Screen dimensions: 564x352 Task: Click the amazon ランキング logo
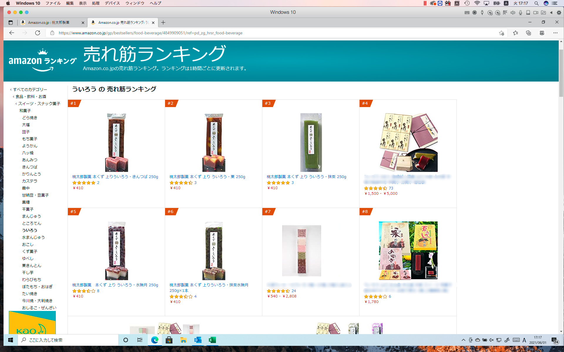click(43, 60)
